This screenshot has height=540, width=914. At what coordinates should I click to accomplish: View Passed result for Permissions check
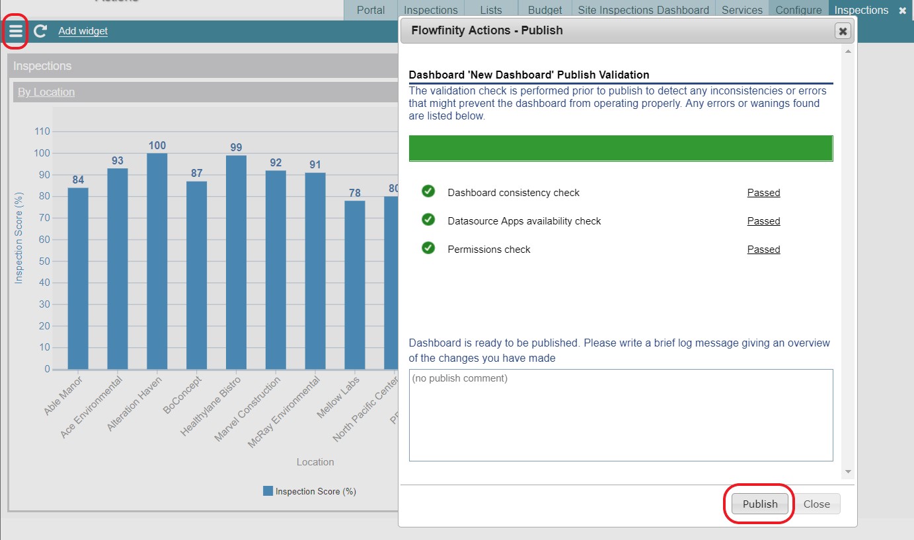coord(763,250)
